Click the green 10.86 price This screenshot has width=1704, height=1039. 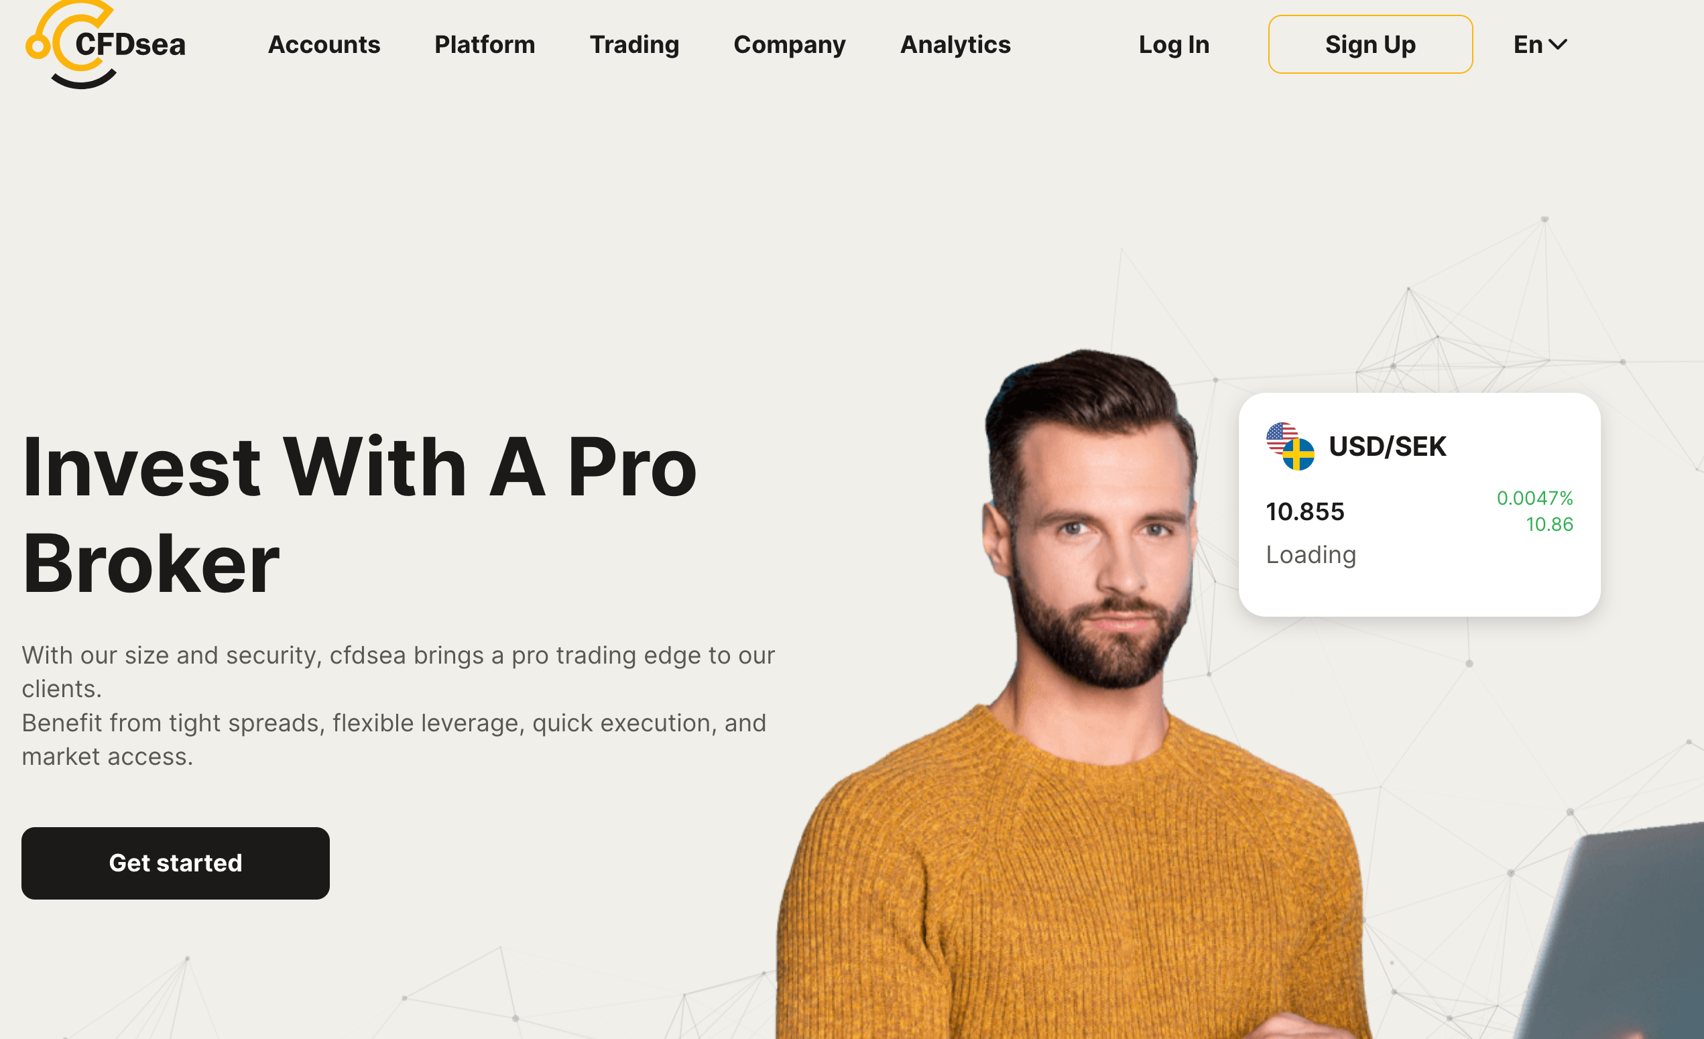pos(1549,524)
